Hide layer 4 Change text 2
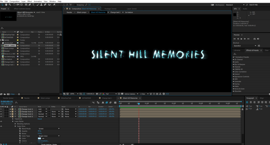The width and height of the screenshot is (270, 145). coord(1,117)
